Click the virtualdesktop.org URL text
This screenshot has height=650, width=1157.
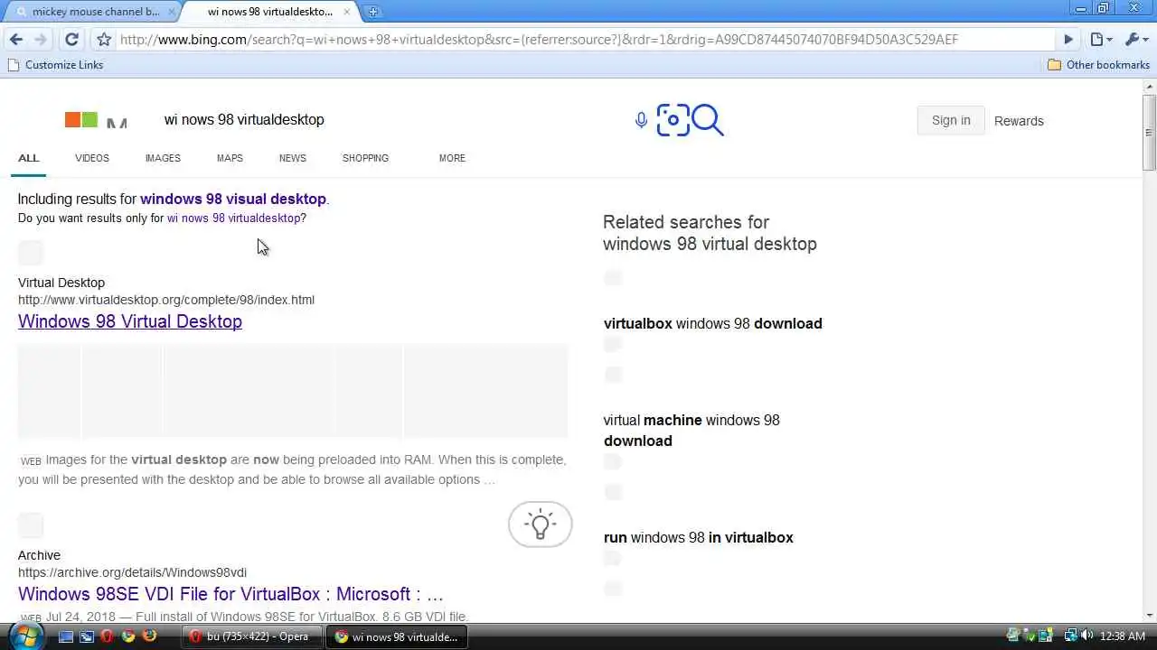[x=166, y=300]
